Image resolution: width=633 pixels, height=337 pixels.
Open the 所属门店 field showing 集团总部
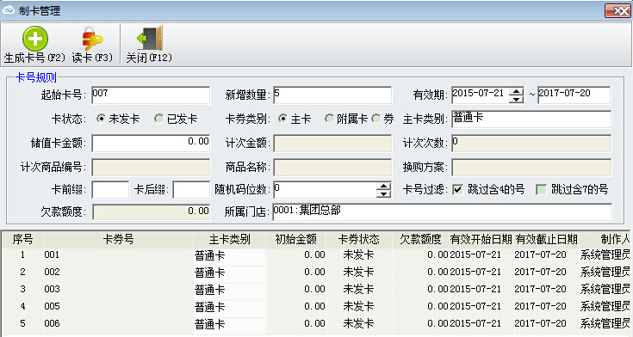point(442,211)
